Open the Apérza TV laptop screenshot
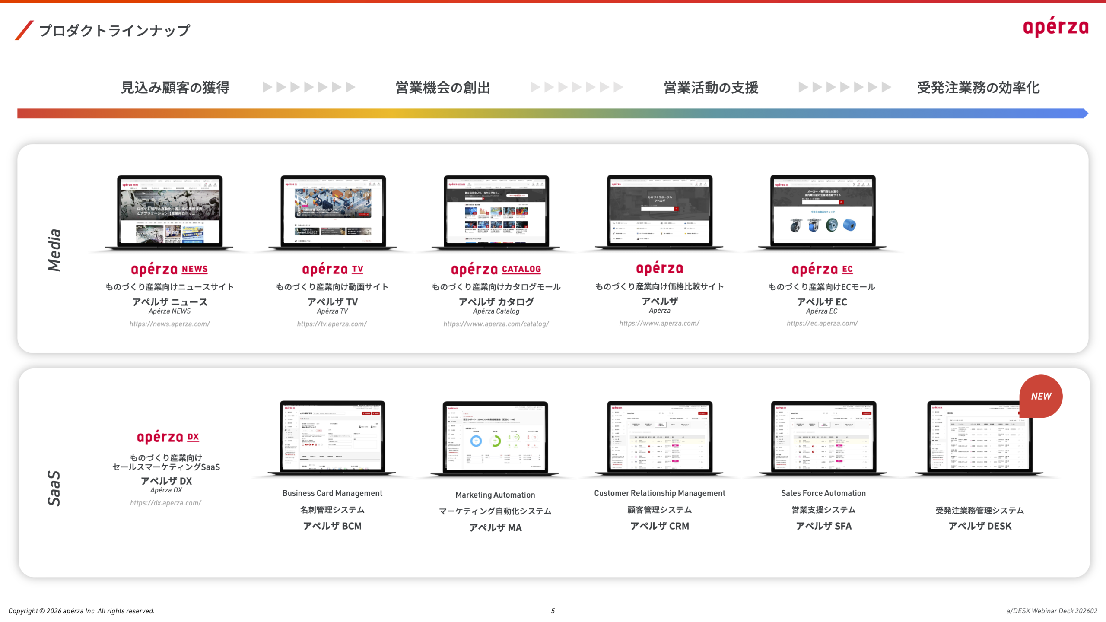The height and width of the screenshot is (622, 1106). click(x=333, y=212)
